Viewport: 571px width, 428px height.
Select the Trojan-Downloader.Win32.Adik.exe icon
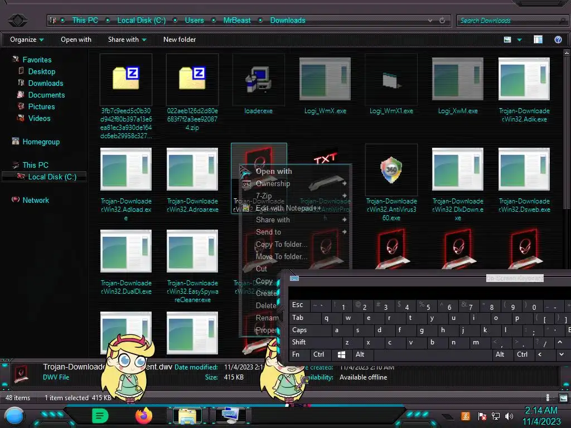tap(524, 79)
